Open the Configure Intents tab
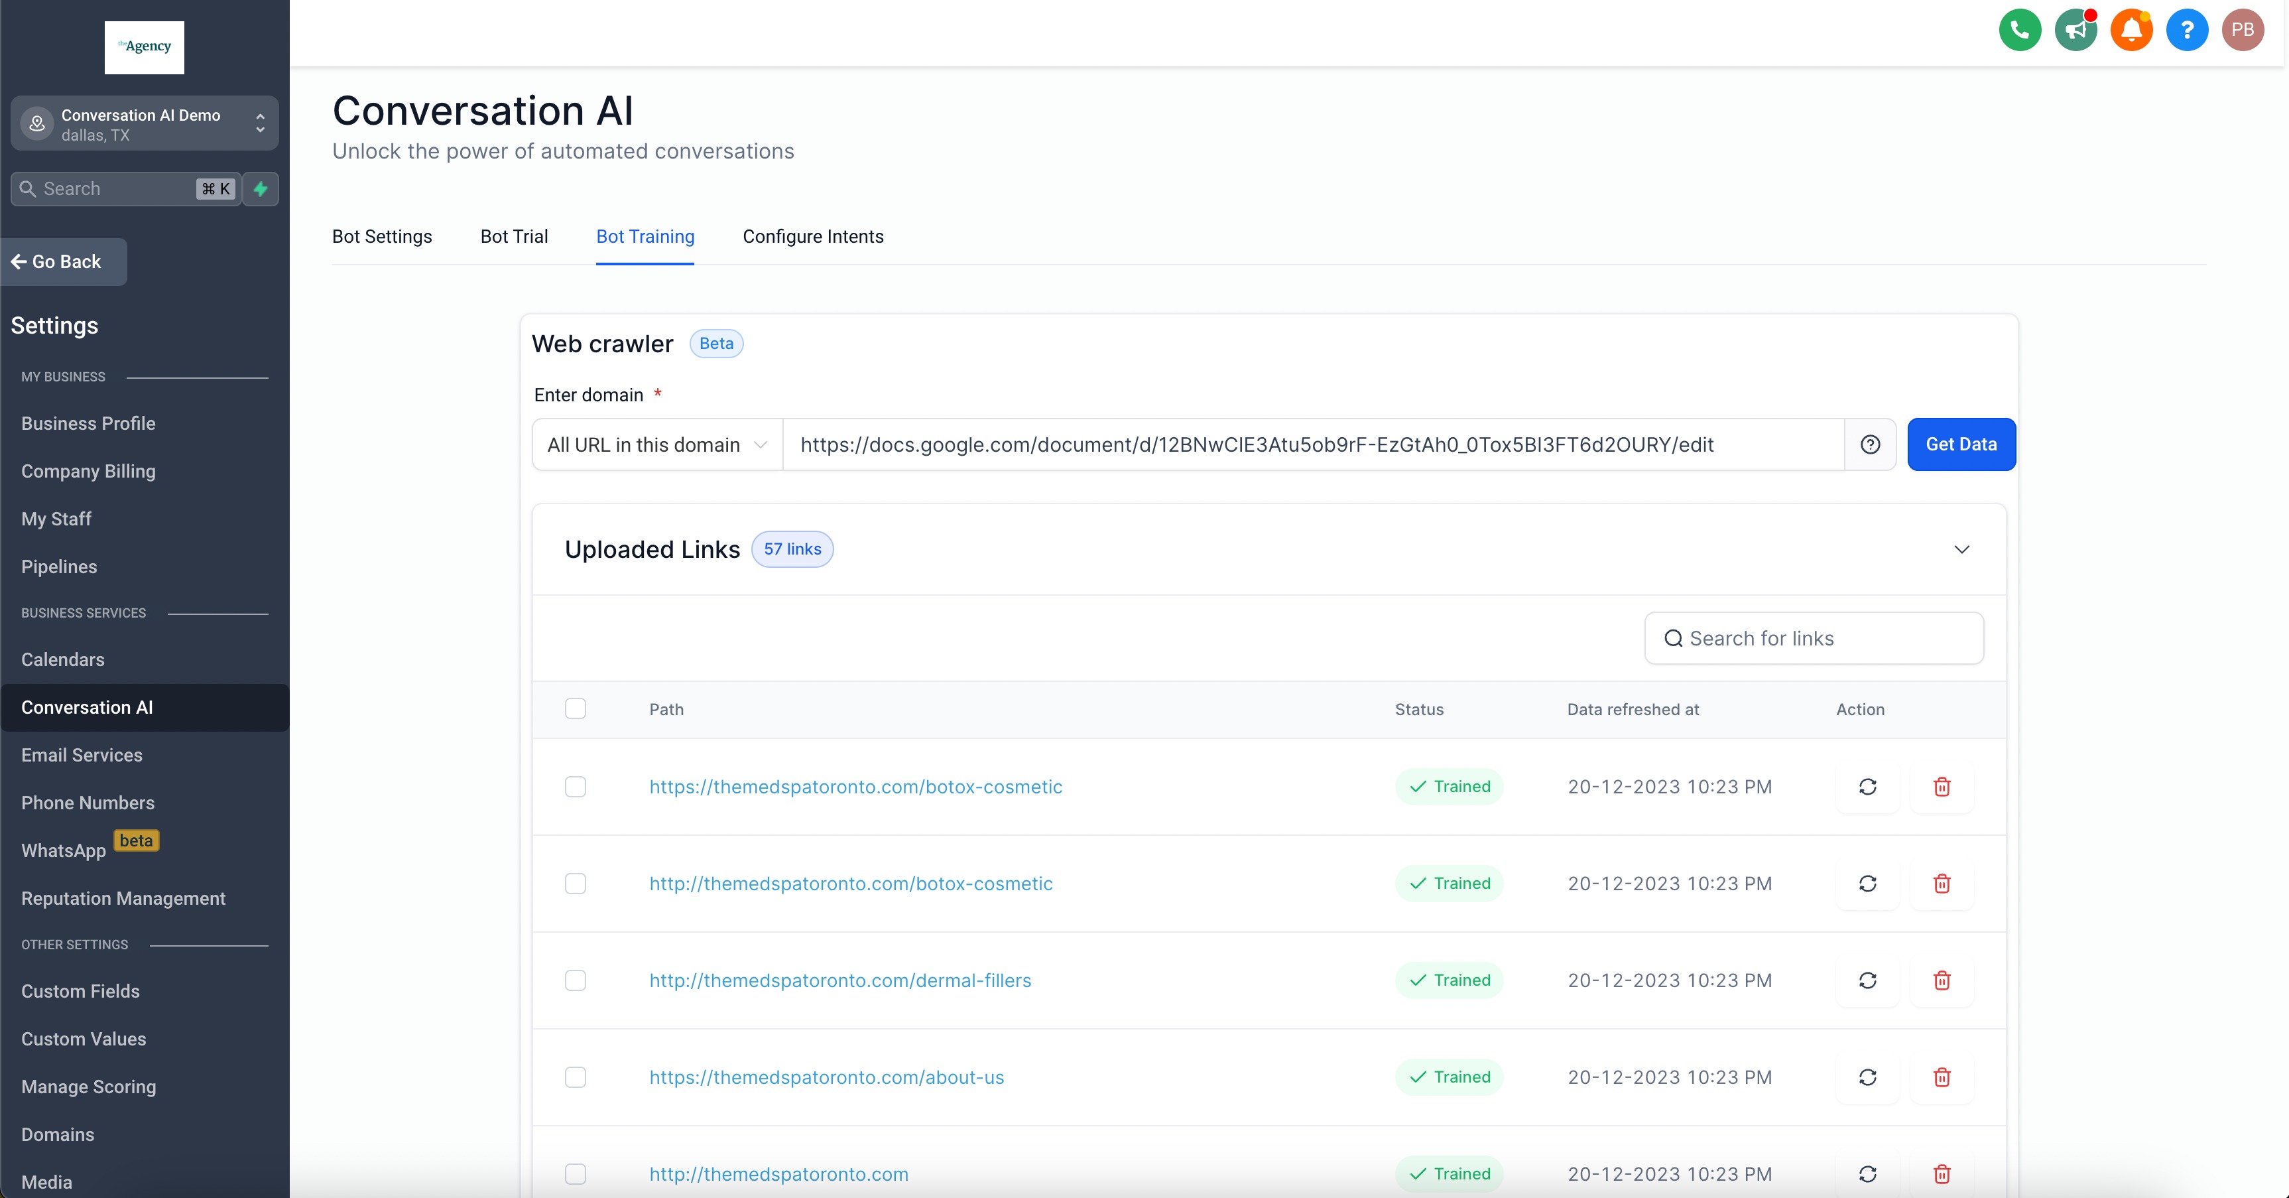The image size is (2289, 1198). coord(812,236)
